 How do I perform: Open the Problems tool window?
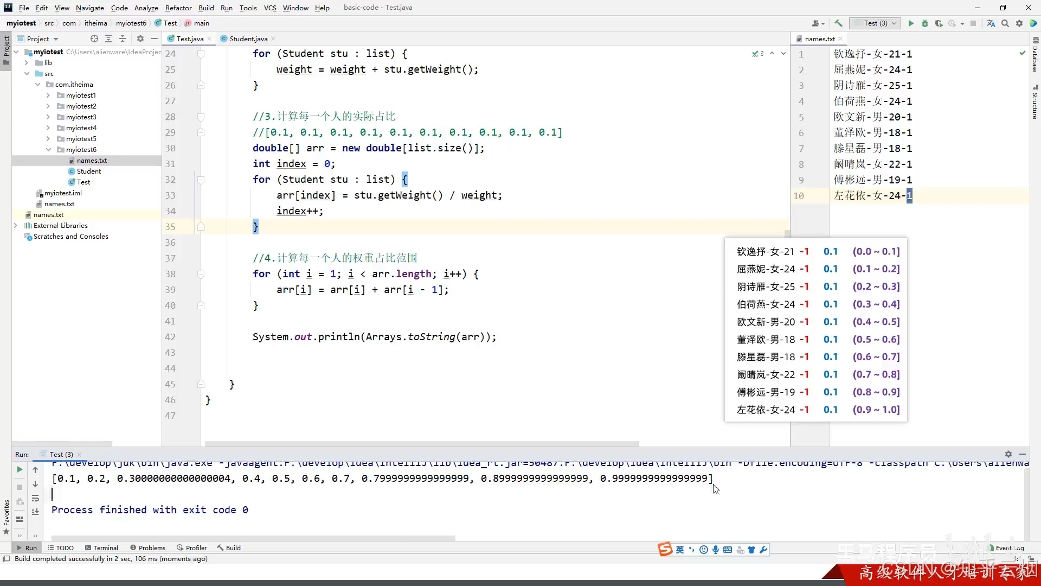(147, 547)
